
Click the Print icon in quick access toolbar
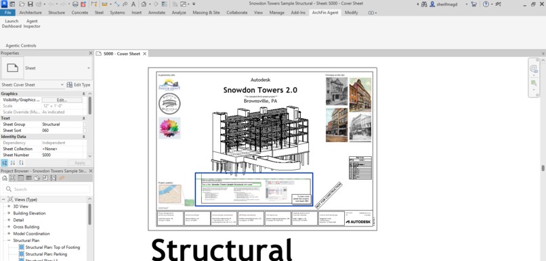click(x=75, y=4)
